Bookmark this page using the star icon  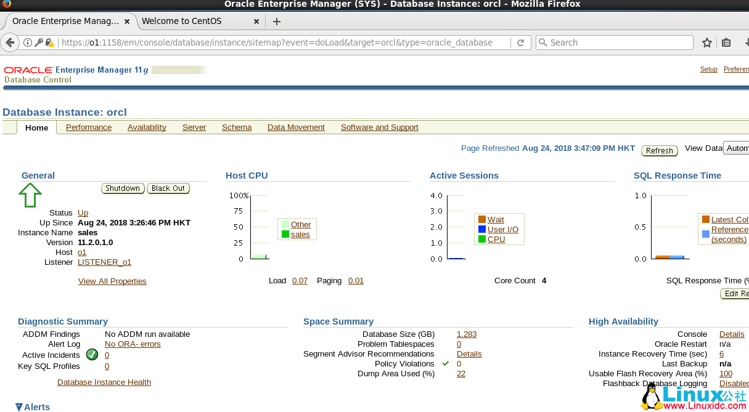tap(706, 42)
